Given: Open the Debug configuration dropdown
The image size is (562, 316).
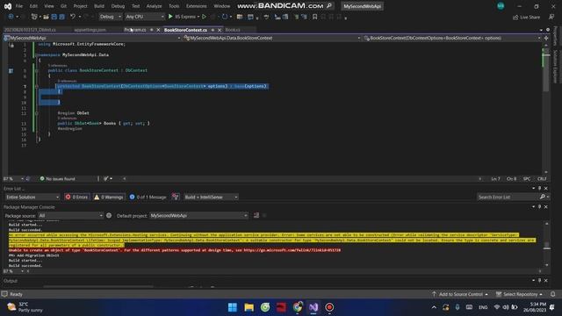Looking at the screenshot, I should tap(110, 17).
